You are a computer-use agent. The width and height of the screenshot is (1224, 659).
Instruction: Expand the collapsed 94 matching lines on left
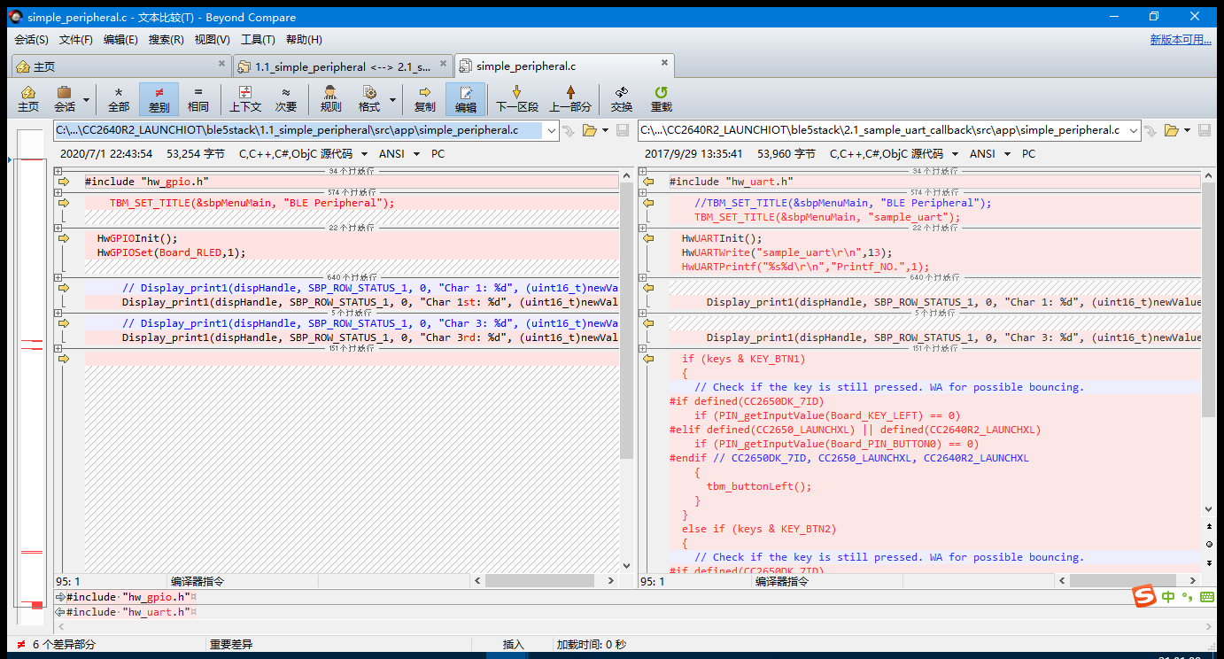click(58, 171)
